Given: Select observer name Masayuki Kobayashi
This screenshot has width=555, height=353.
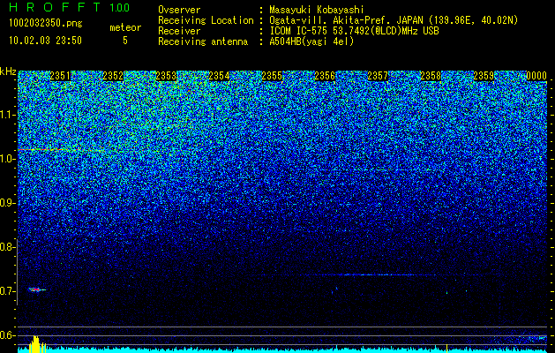Looking at the screenshot, I should pyautogui.click(x=317, y=10).
